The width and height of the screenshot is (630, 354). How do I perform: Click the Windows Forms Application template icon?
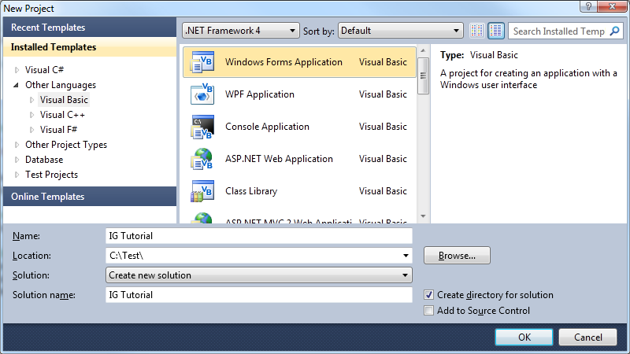pos(202,62)
